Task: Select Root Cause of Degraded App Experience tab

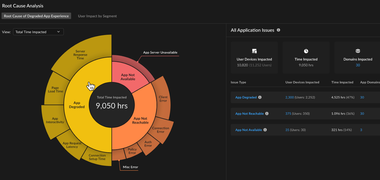Action: pyautogui.click(x=36, y=16)
